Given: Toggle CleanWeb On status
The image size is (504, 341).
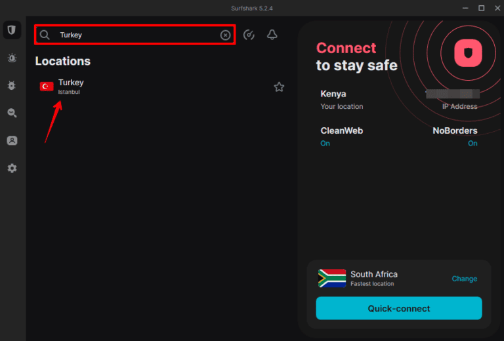Looking at the screenshot, I should pos(325,143).
